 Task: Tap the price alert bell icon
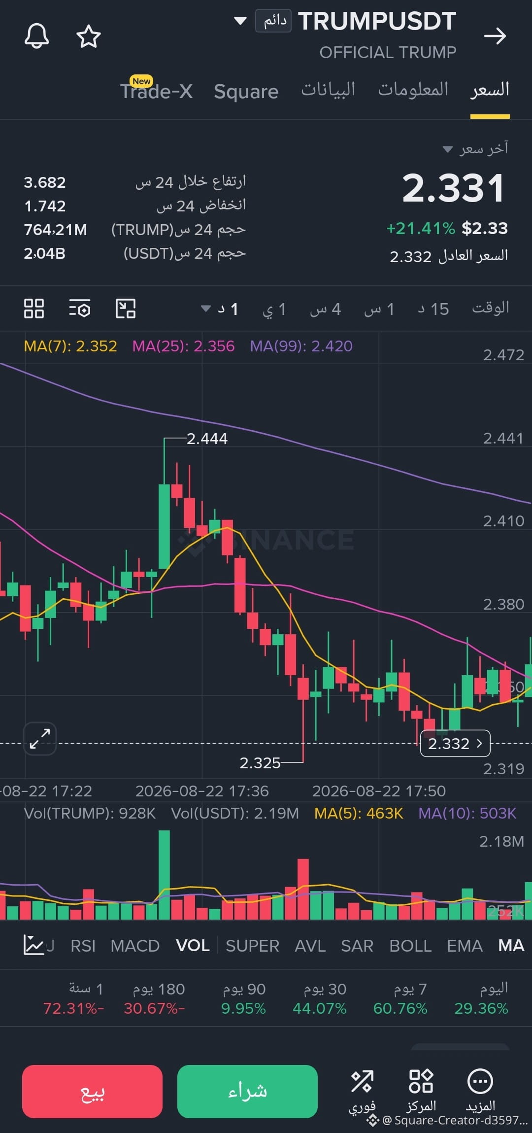(x=37, y=36)
